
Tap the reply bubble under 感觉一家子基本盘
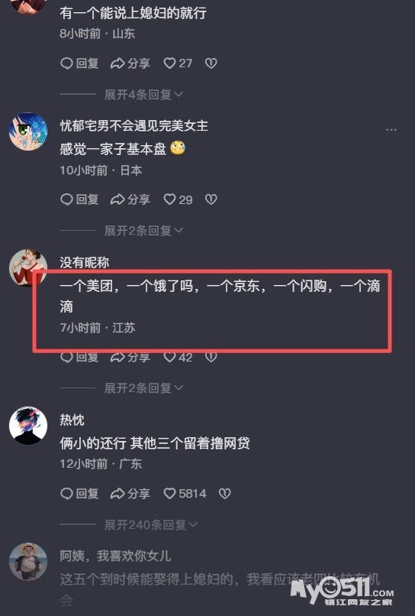click(79, 199)
